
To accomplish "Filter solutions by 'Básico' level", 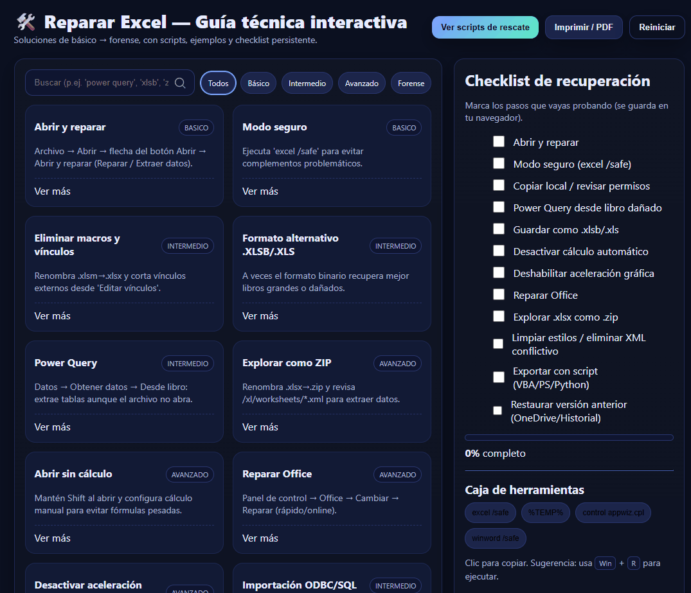I will 258,84.
